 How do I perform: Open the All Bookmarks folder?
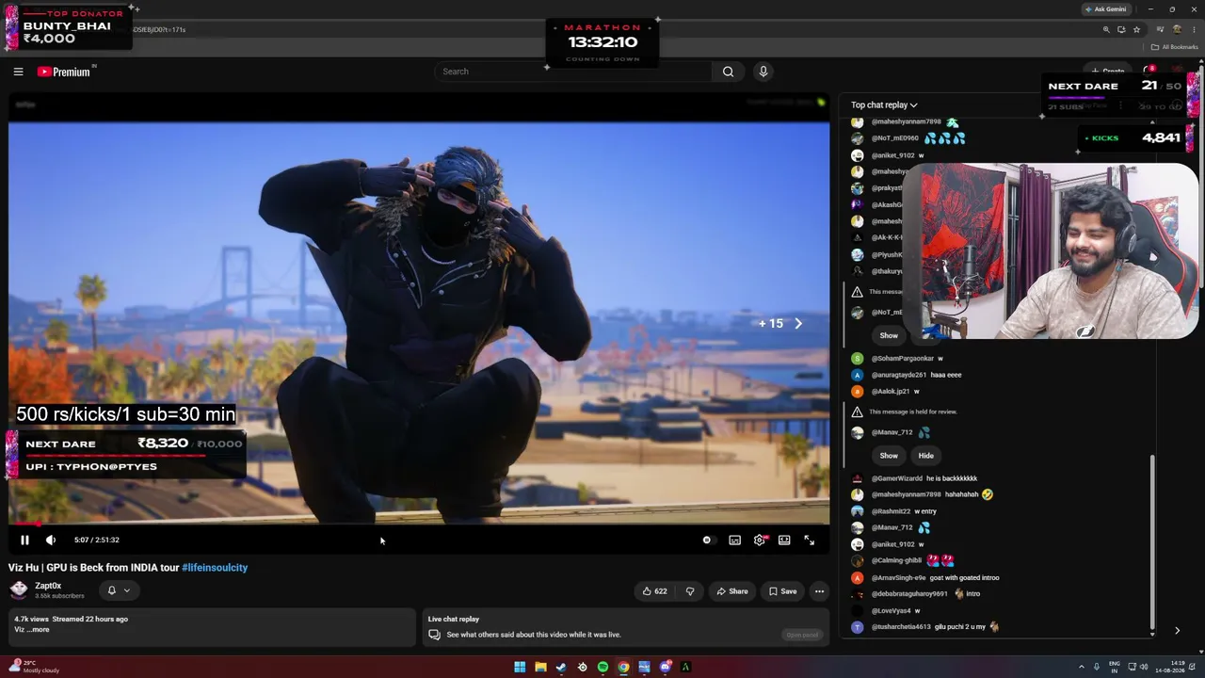point(1174,47)
